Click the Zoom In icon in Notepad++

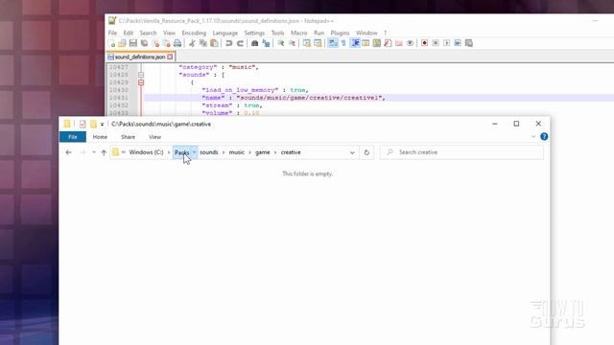281,43
